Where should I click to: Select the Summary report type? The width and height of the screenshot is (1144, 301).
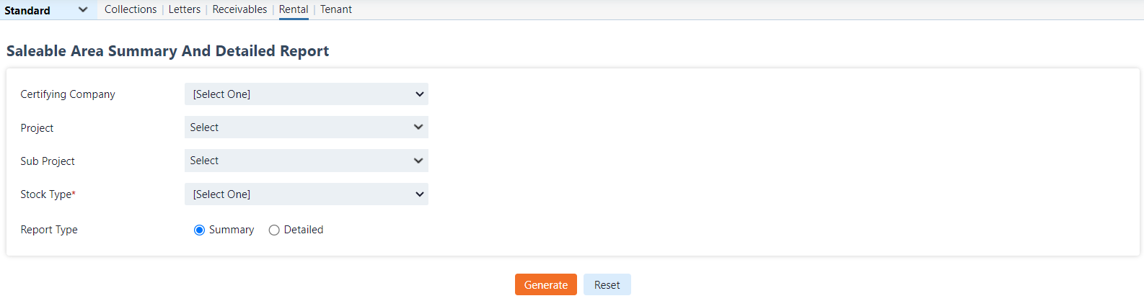pyautogui.click(x=200, y=230)
